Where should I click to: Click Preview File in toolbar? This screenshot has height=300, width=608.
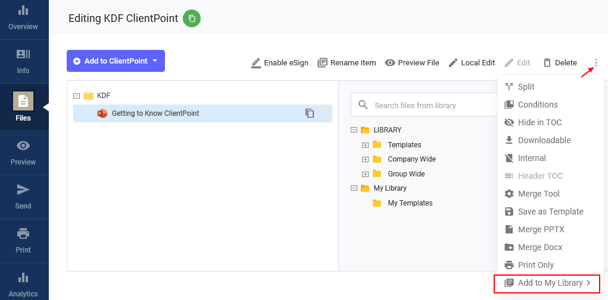[412, 62]
